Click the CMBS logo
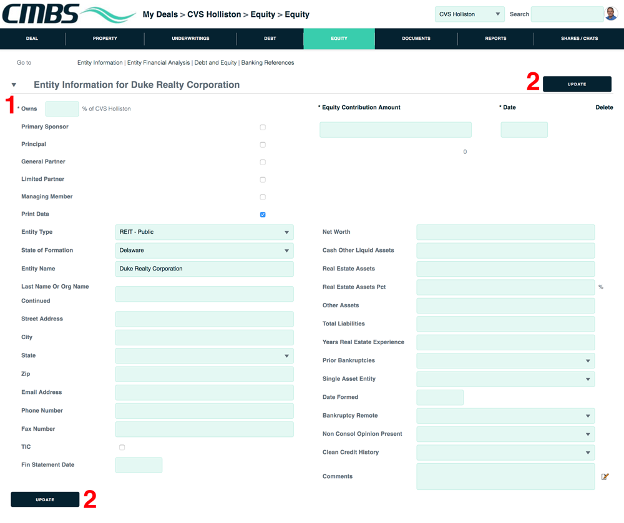The width and height of the screenshot is (624, 523). (x=69, y=14)
